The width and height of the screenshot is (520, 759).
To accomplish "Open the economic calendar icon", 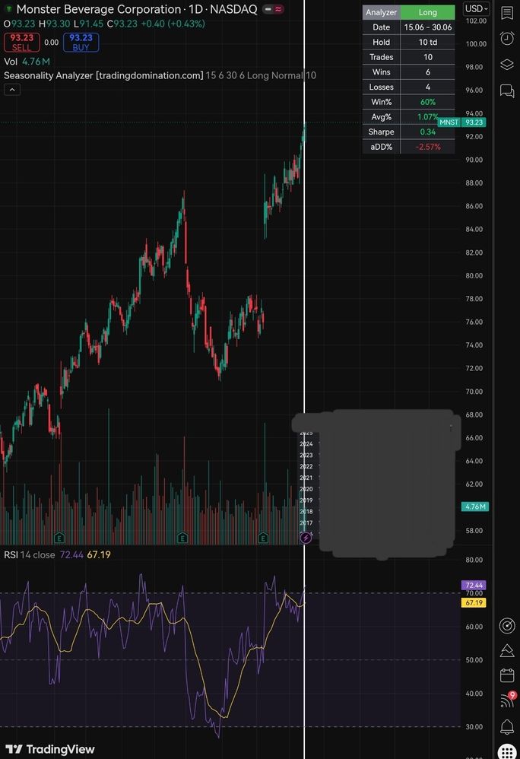I will click(506, 675).
